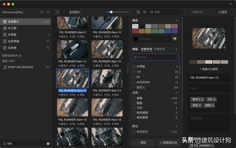Check the 6X tag filter checkbox
Screen dimensions: 236x148
point(134,77)
